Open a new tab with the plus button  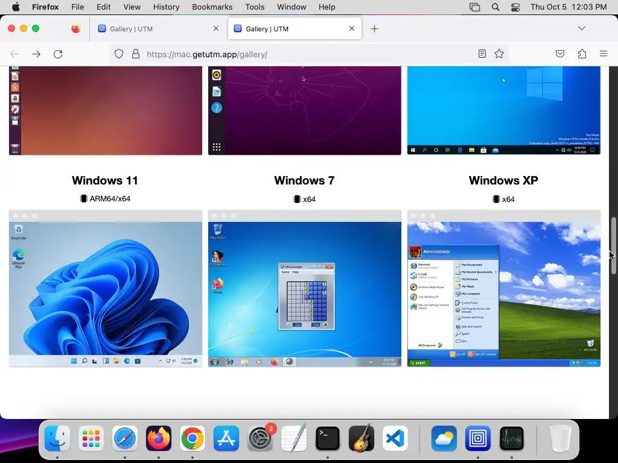(x=374, y=29)
